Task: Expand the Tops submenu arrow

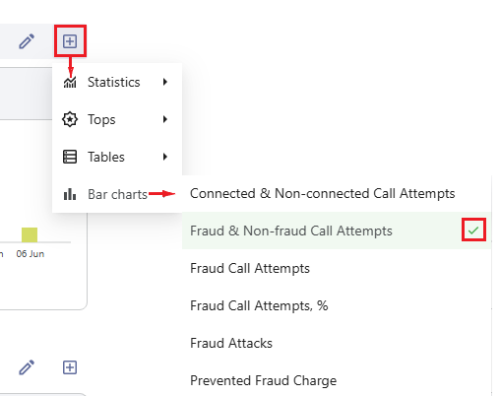Action: point(165,119)
